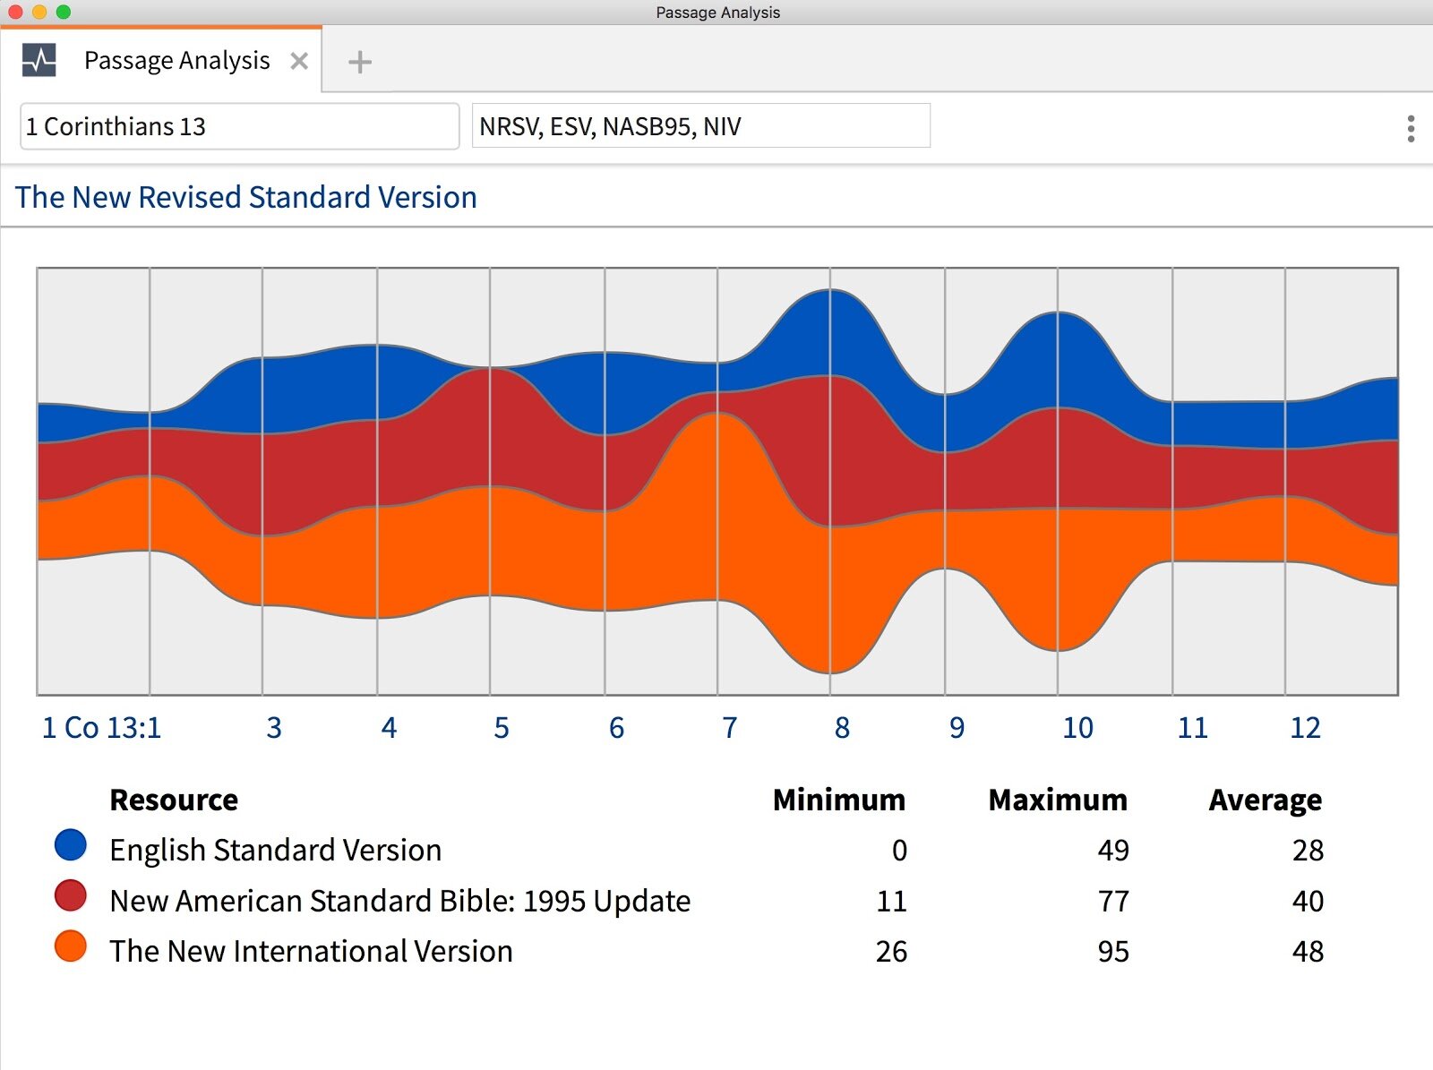The image size is (1433, 1070).
Task: Select the Passage Analysis tab
Action: click(176, 60)
